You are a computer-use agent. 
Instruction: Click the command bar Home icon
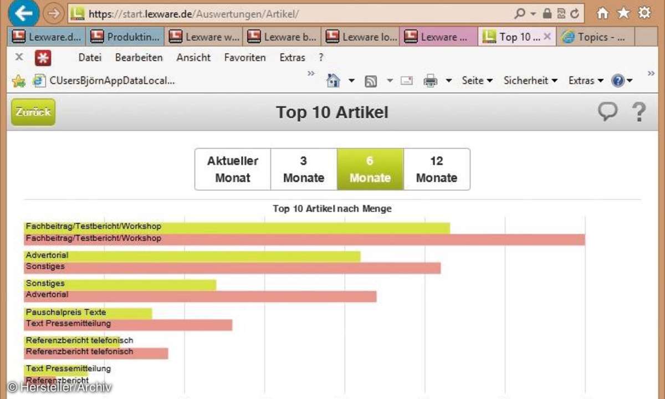click(333, 80)
